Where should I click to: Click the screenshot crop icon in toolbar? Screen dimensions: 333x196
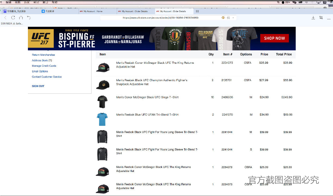pyautogui.click(x=321, y=18)
